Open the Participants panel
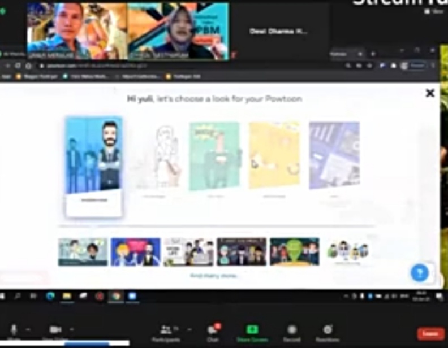The image size is (448, 348). point(166,333)
